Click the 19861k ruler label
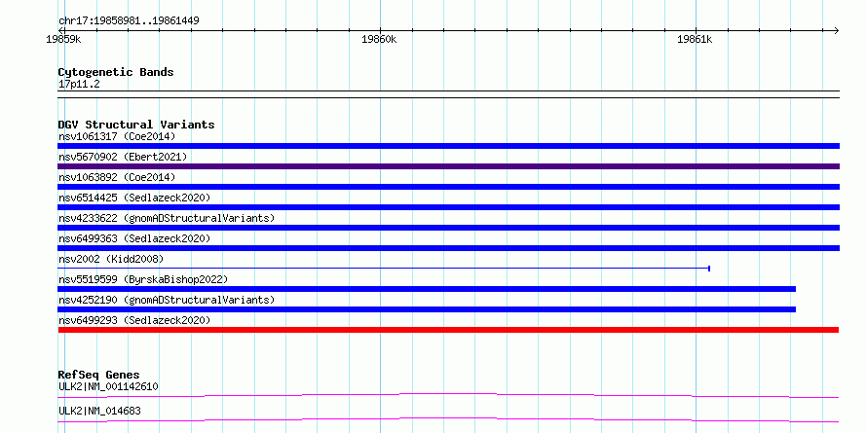This screenshot has width=867, height=433. 695,40
